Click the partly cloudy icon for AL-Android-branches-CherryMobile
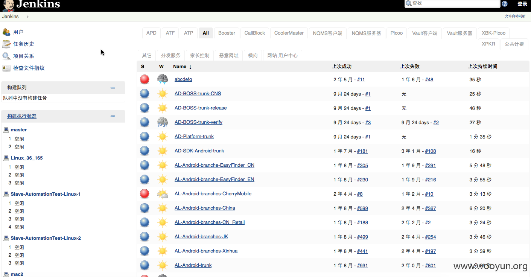Image resolution: width=531 pixels, height=277 pixels. click(x=163, y=193)
